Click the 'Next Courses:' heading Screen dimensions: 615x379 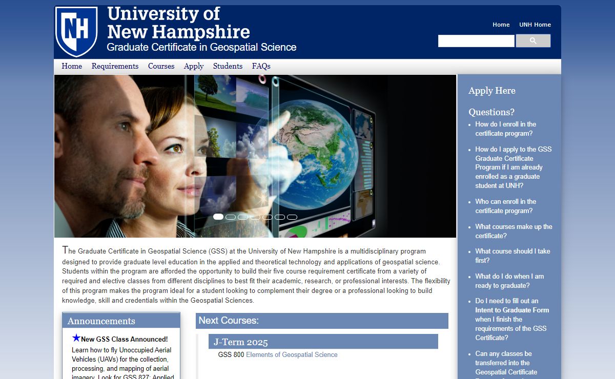coord(229,321)
